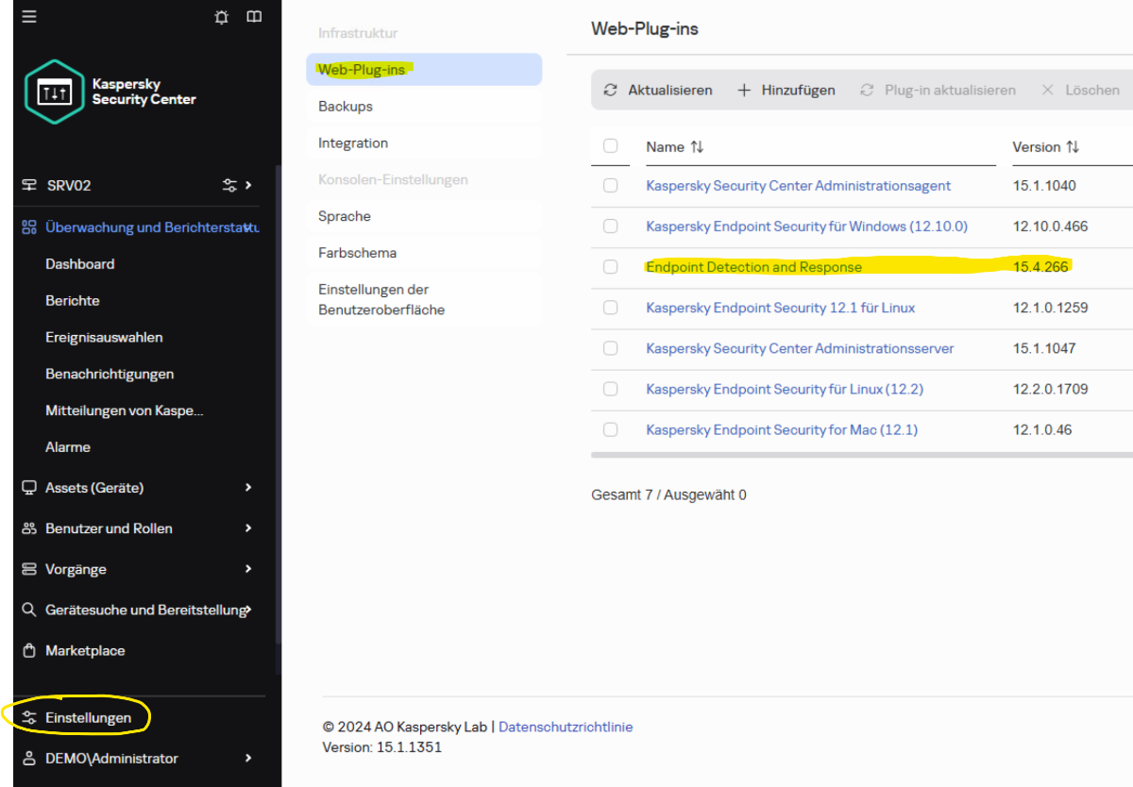Open Ereignisauswahlen in the sidebar

point(104,338)
